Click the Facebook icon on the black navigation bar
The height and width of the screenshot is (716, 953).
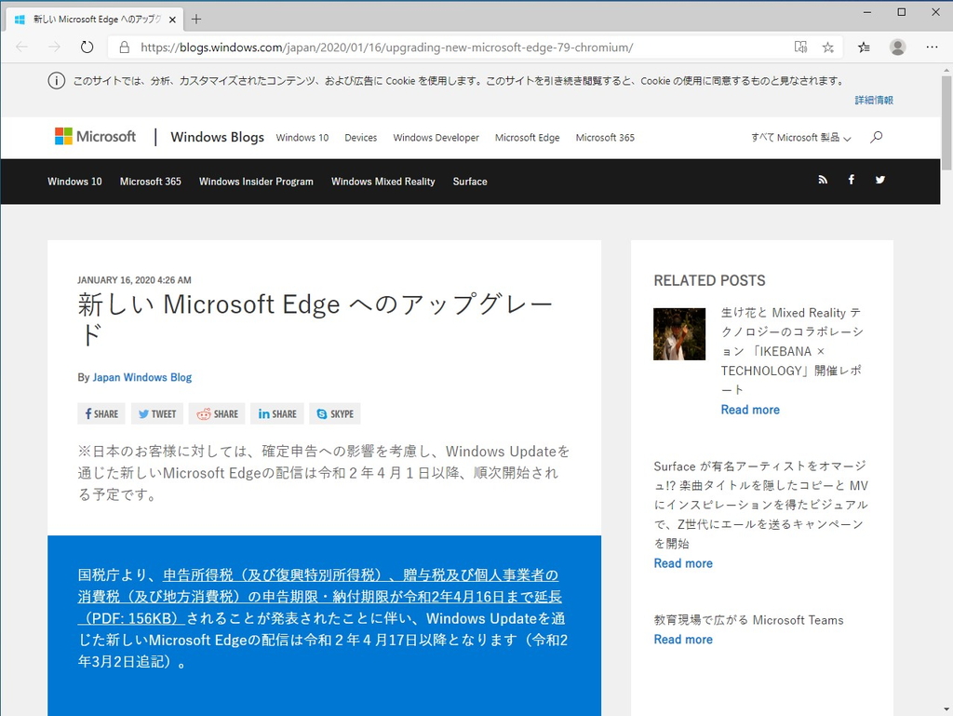pos(852,181)
